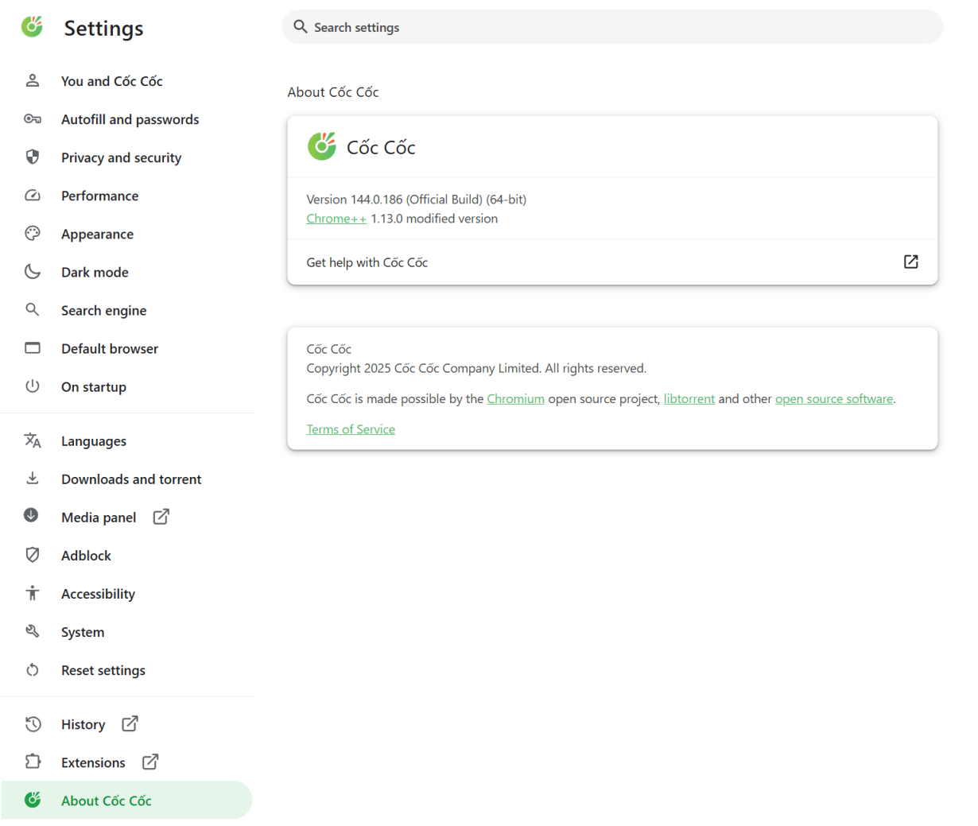
Task: Click the Cốc Cốc logo beside Settings title
Action: [32, 27]
